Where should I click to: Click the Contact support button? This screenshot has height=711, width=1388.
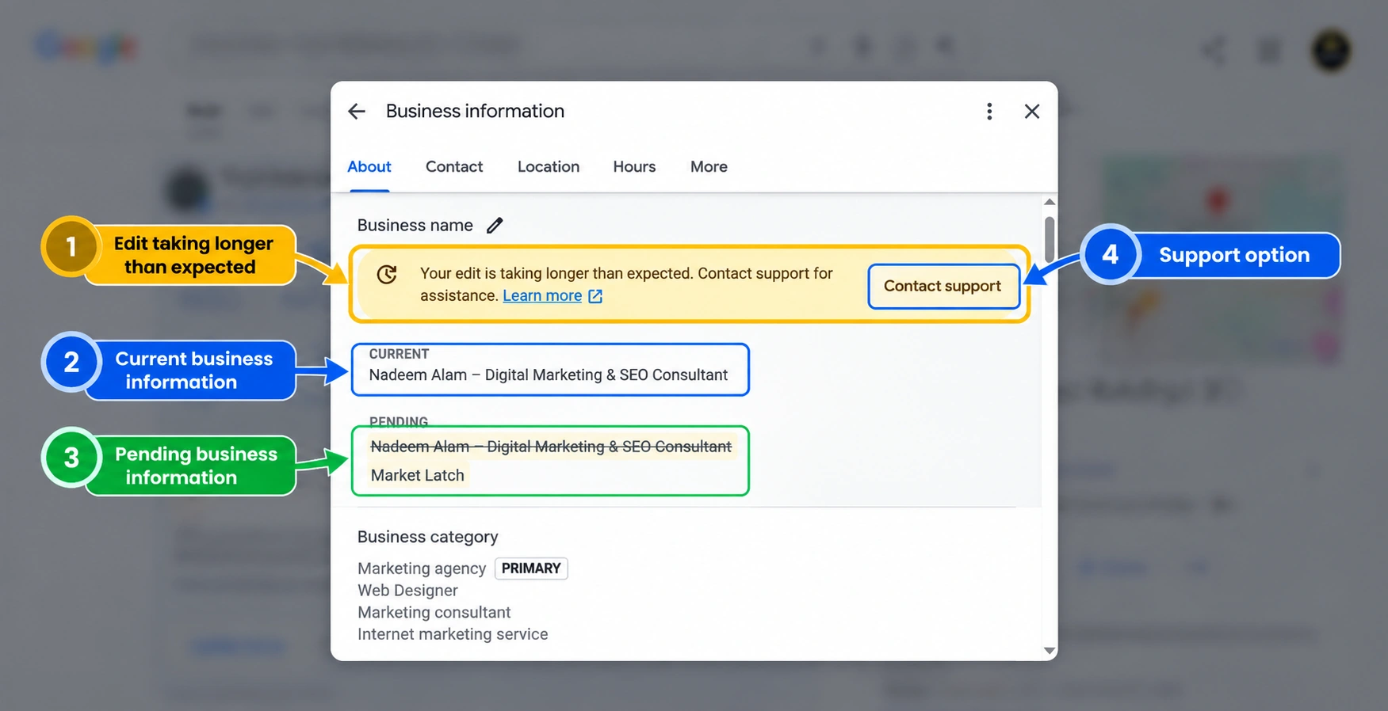[943, 286]
